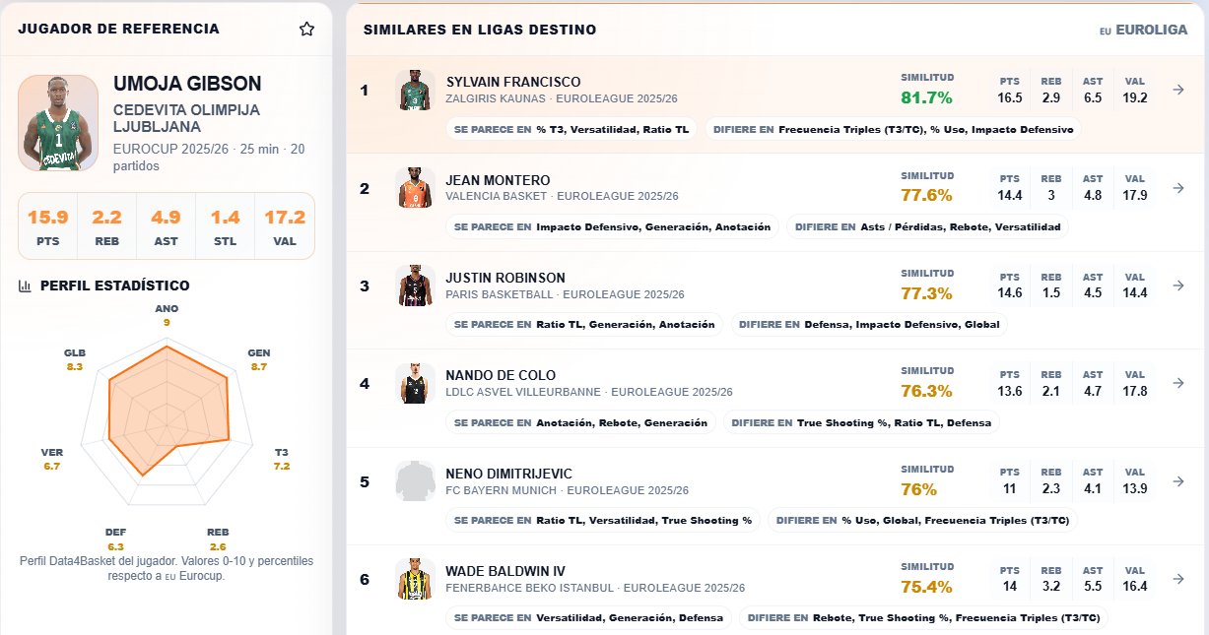Image resolution: width=1209 pixels, height=635 pixels.
Task: Open Sylvain Francisco details via arrow icon
Action: (x=1177, y=90)
